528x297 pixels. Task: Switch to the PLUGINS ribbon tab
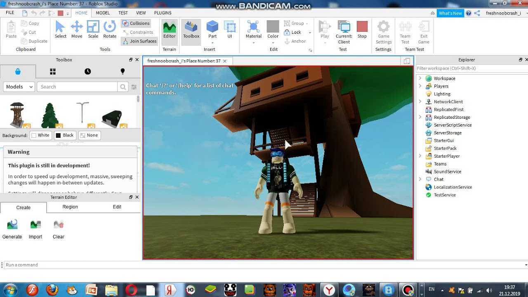point(163,13)
